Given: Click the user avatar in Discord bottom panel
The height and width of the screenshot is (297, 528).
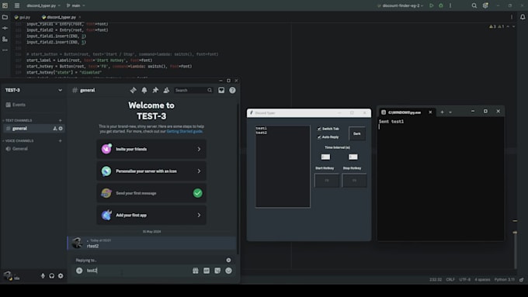Looking at the screenshot, I should click(x=8, y=275).
